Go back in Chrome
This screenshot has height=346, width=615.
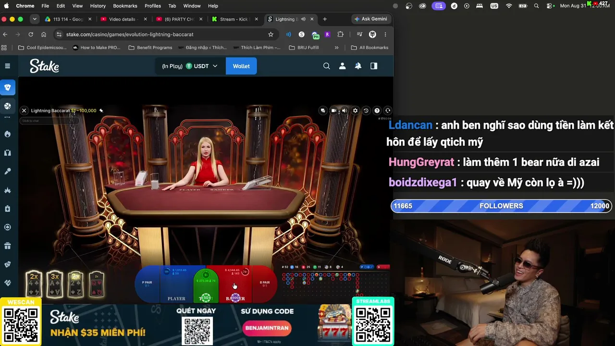(5, 35)
